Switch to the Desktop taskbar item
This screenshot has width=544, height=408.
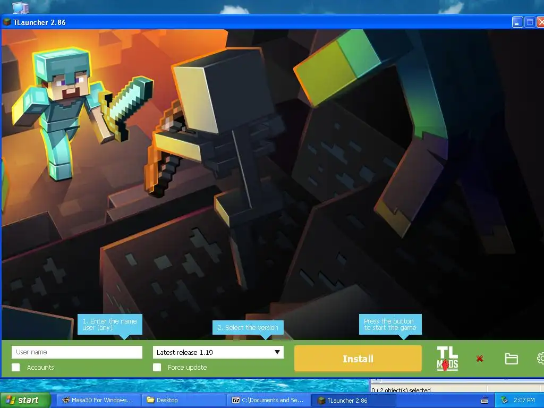183,401
